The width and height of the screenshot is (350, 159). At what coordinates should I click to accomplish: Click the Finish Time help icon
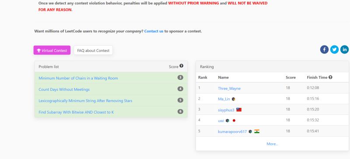click(330, 77)
